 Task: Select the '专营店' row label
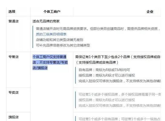click(13, 57)
